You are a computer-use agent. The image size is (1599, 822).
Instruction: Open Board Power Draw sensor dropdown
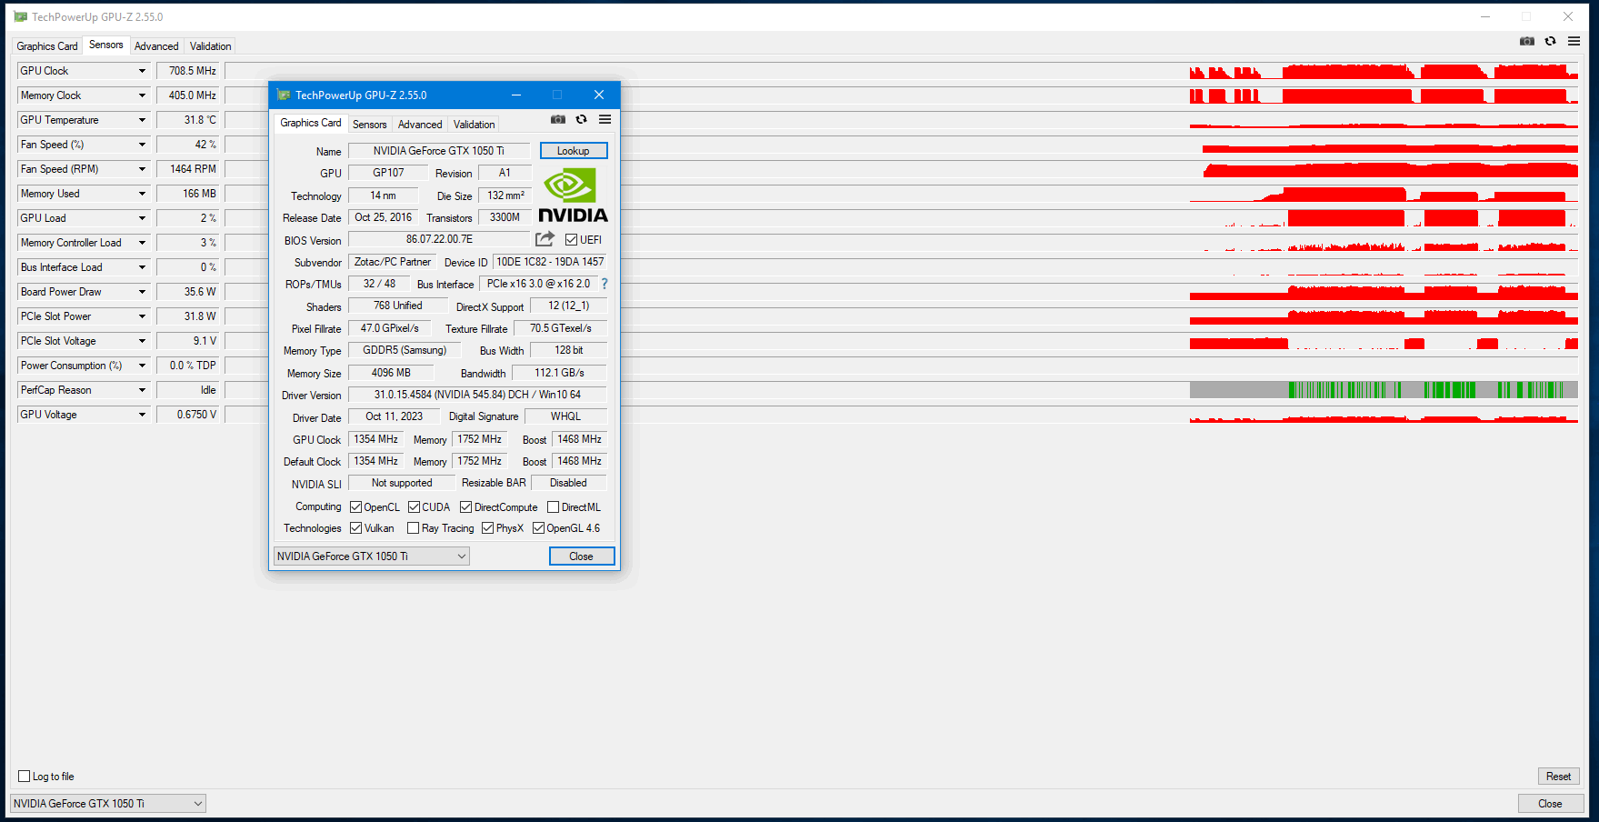pyautogui.click(x=142, y=292)
